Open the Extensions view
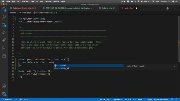This screenshot has height=101, width=180. 4,40
